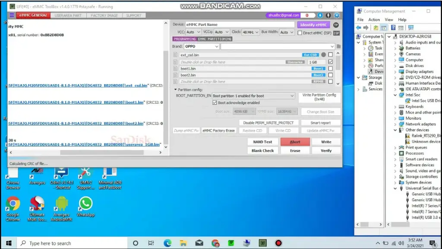Open Clock 48 MHz dropdown

click(x=250, y=32)
